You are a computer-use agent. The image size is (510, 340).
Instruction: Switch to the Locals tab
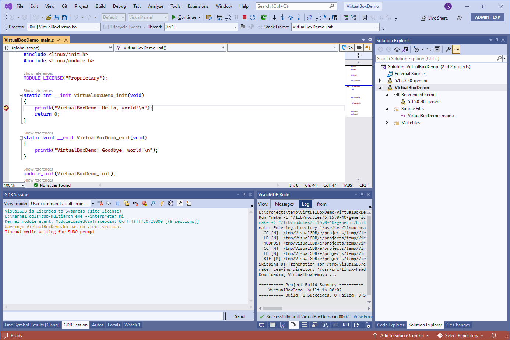(114, 325)
